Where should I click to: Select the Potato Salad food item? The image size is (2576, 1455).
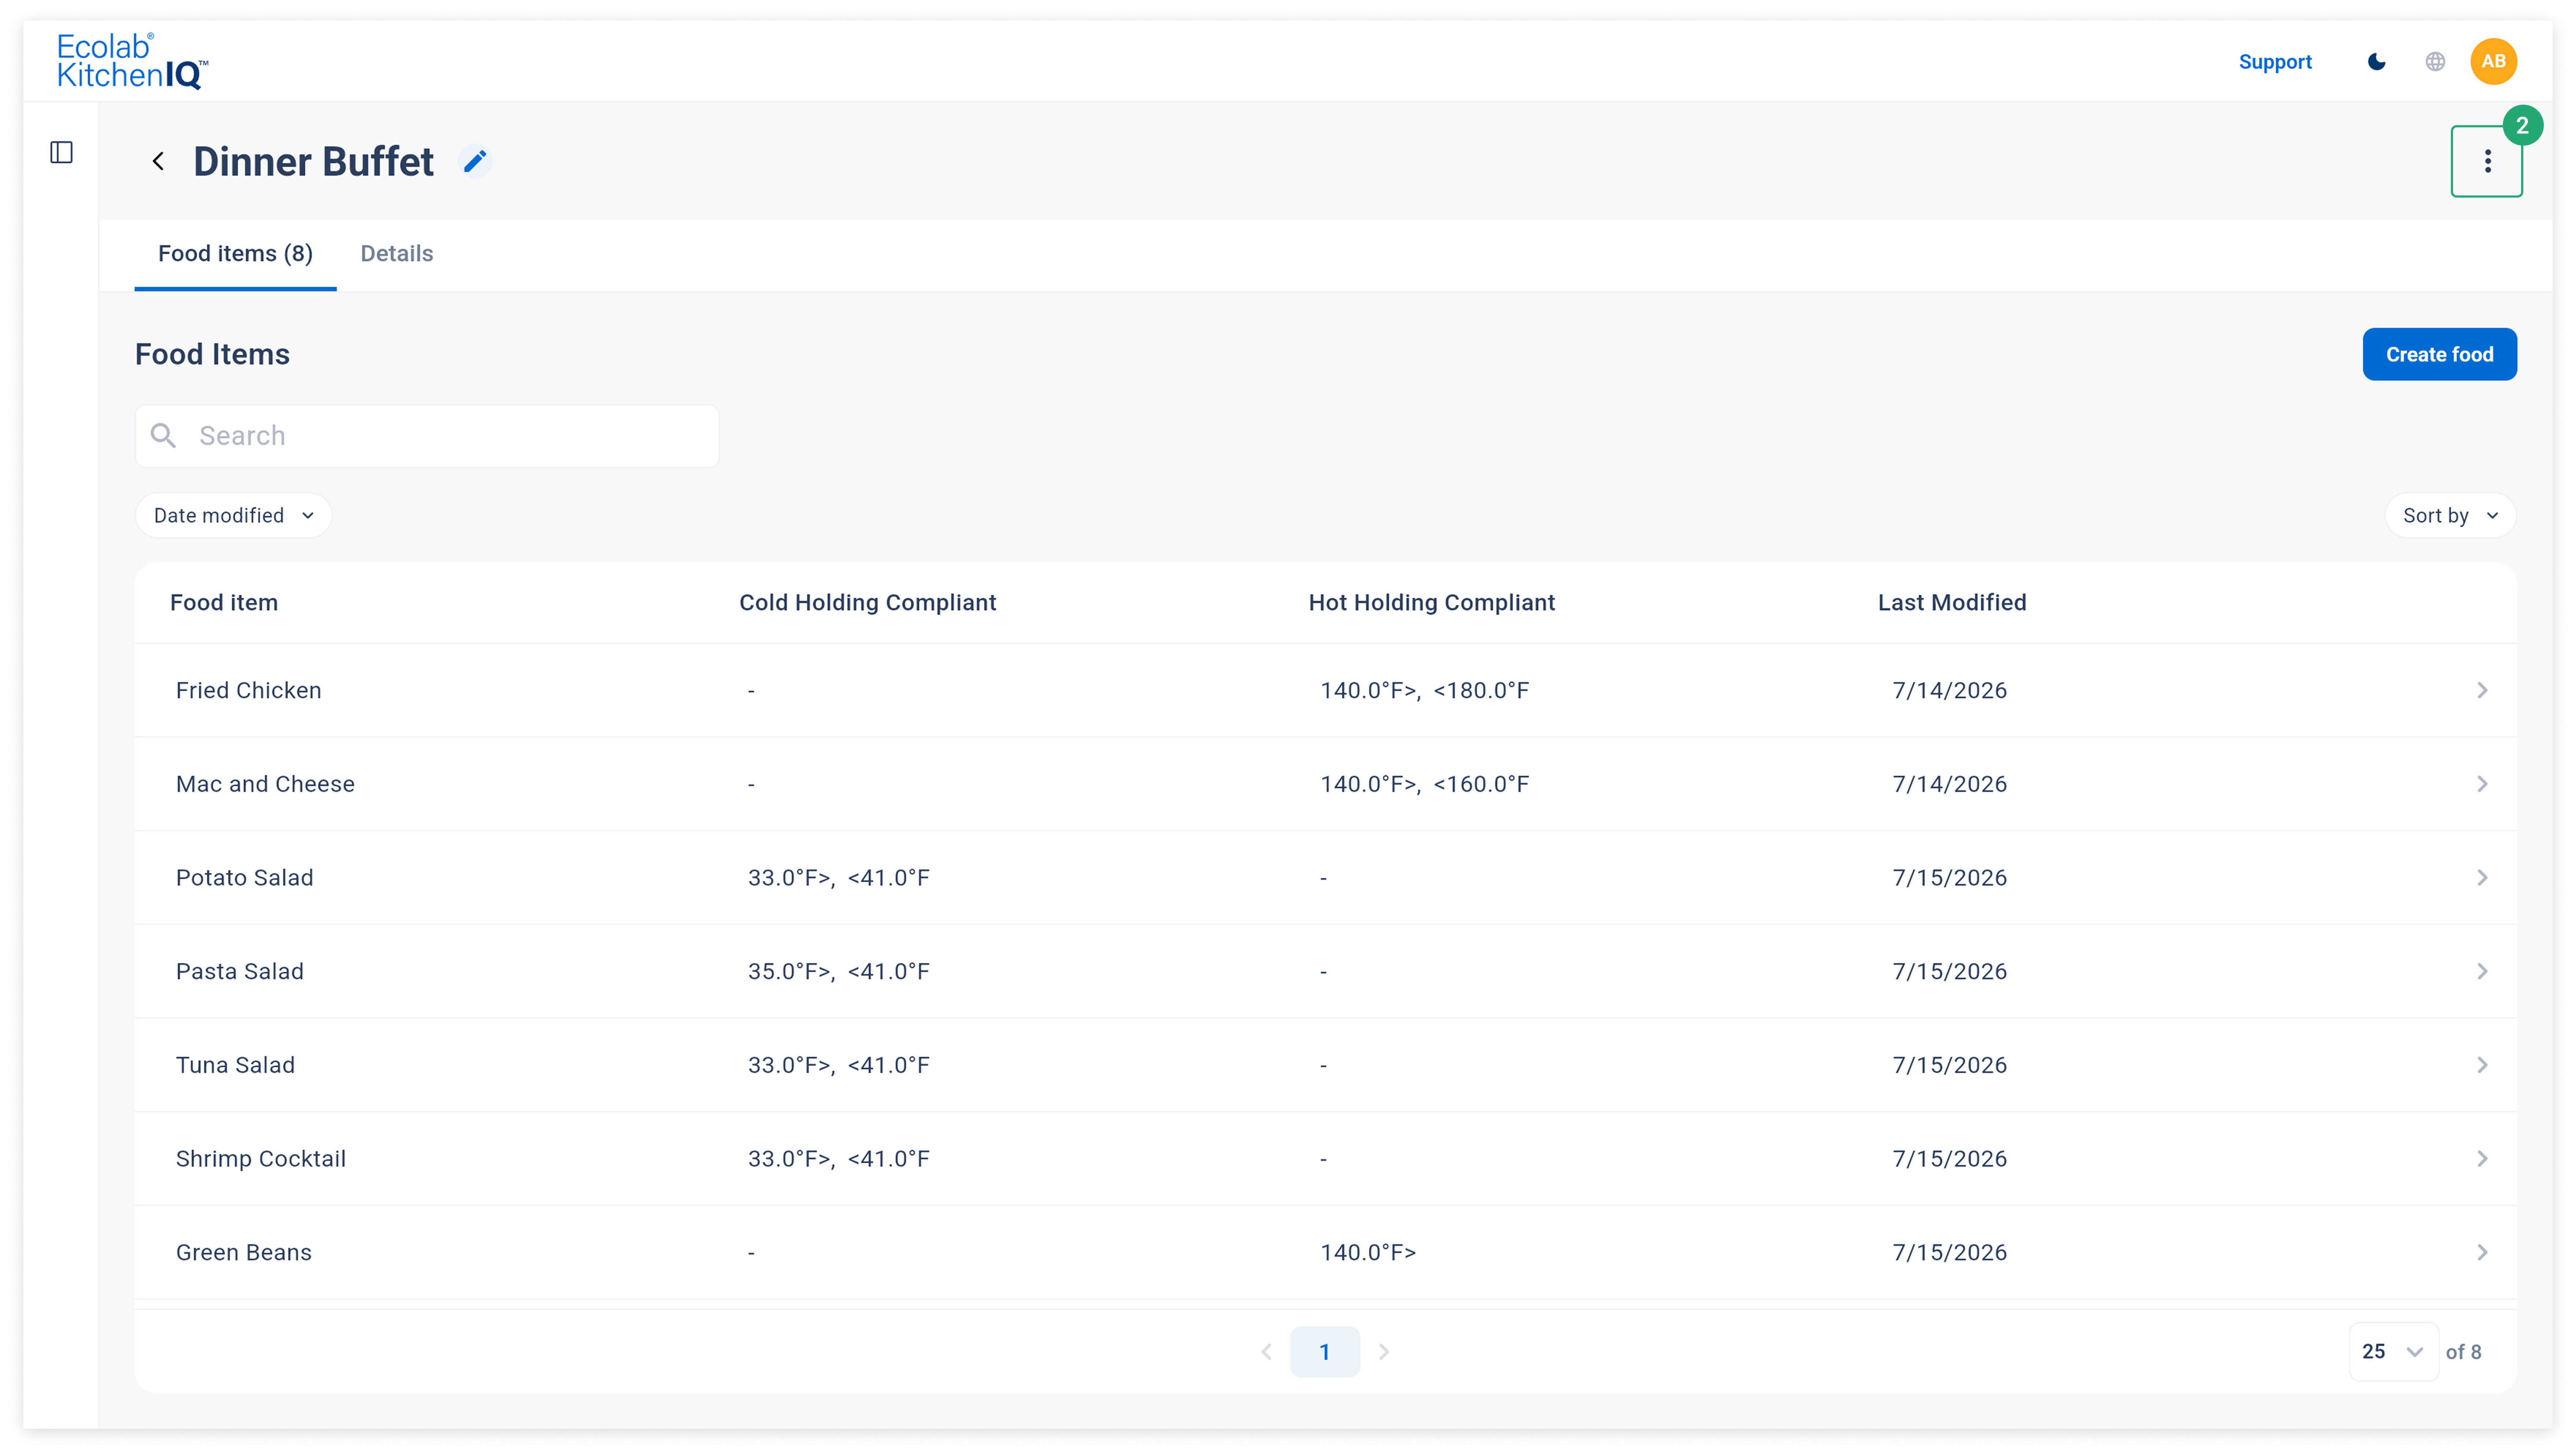[x=245, y=877]
